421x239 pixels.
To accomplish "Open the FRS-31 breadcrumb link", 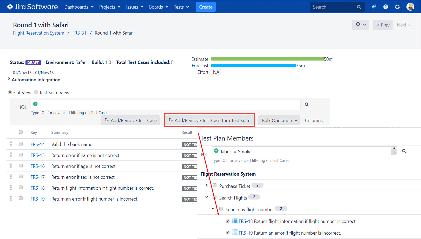I will (x=79, y=33).
